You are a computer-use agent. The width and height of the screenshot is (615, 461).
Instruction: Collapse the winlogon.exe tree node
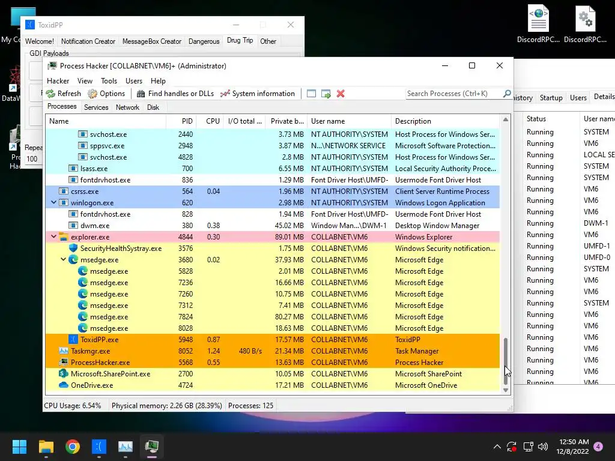point(53,203)
